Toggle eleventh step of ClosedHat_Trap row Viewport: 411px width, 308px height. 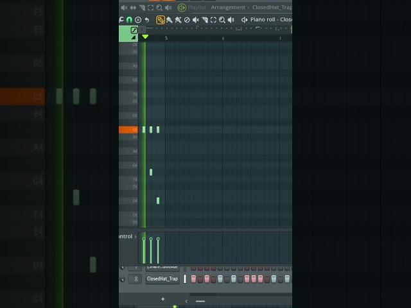(260, 279)
